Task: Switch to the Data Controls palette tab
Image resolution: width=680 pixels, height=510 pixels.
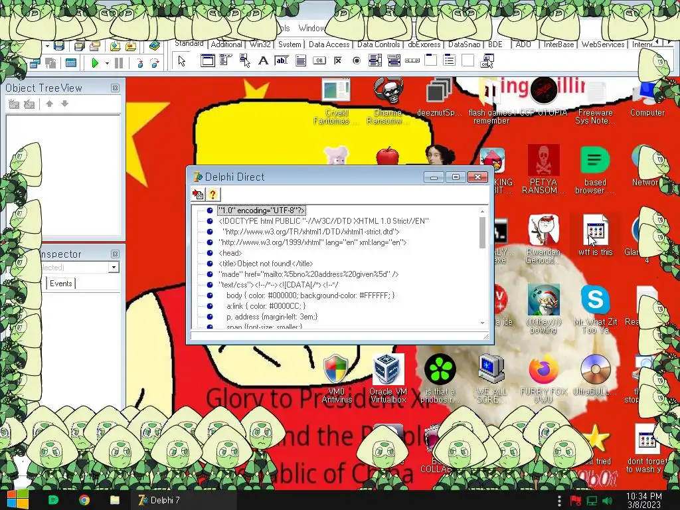Action: pyautogui.click(x=378, y=44)
